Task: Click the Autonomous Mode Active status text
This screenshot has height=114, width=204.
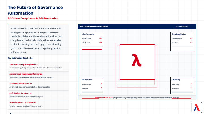Action: pos(104,98)
